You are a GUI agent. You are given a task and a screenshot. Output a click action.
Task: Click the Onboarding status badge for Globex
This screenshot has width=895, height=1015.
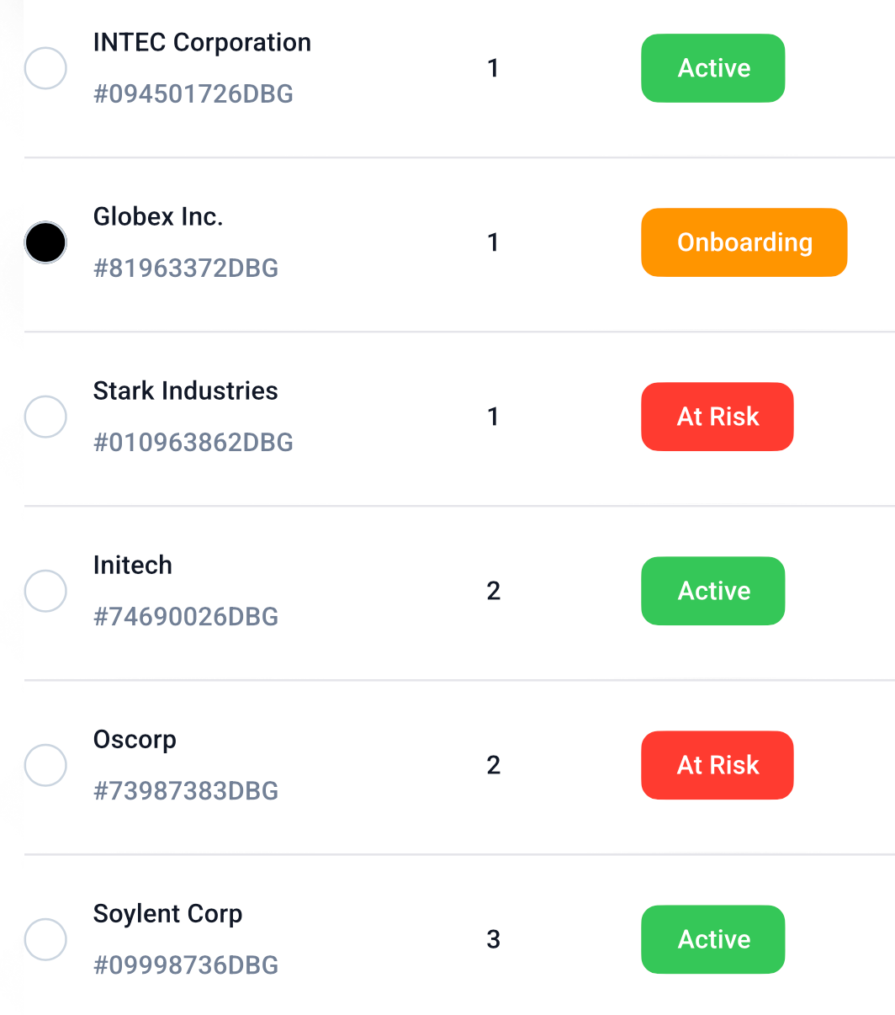(x=744, y=242)
